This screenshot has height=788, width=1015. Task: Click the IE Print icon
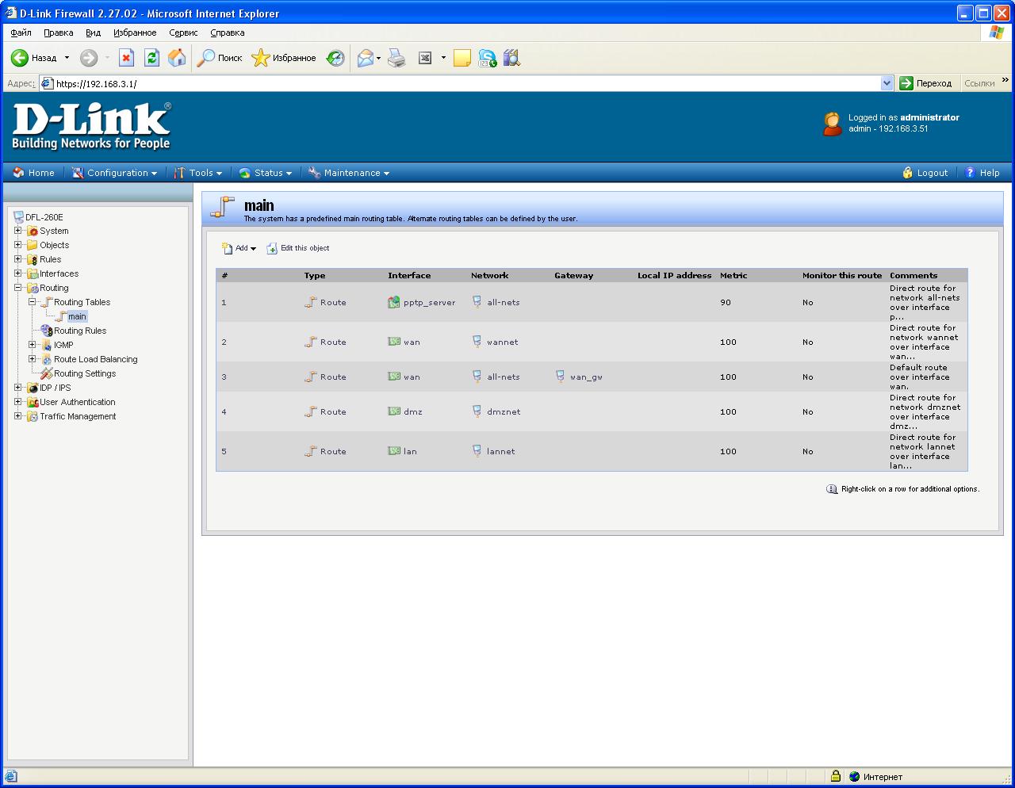(396, 58)
